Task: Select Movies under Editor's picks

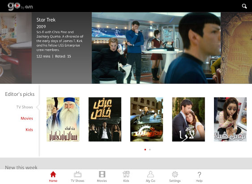Action: (x=27, y=119)
